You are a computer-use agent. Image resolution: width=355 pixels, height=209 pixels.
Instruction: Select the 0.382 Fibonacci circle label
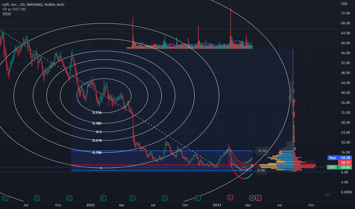tap(97, 123)
